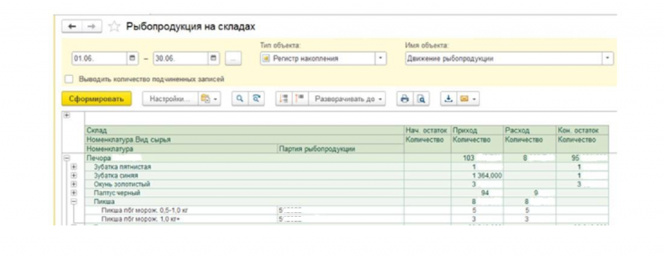Click the period selection '...' button
The image size is (665, 259).
[x=233, y=58]
